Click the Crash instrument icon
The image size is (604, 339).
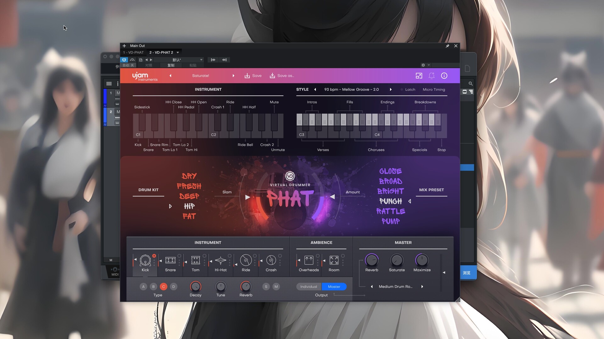pyautogui.click(x=271, y=260)
